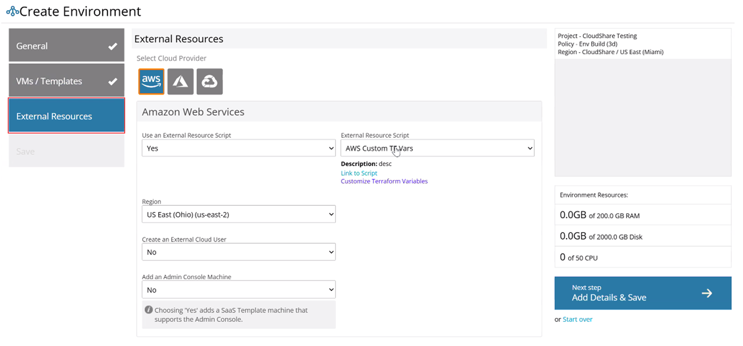Open the Link to Script hyperlink
This screenshot has width=743, height=346.
coord(359,173)
